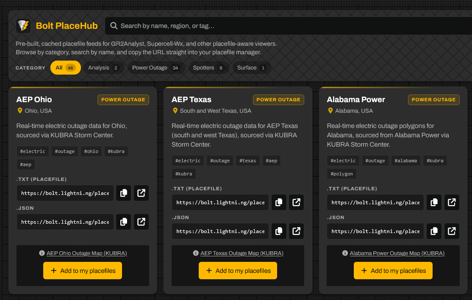472x300 pixels.
Task: Select the Alabama Power .TXT URL field
Action: coord(375,202)
